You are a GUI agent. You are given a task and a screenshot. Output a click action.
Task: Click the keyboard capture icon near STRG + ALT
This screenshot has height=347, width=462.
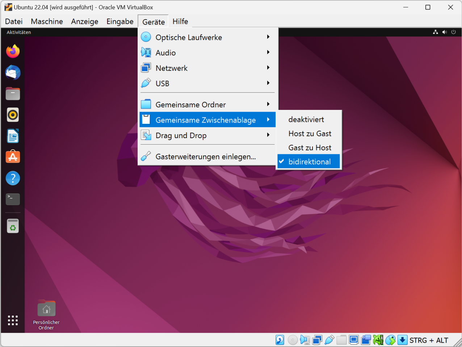tap(402, 340)
